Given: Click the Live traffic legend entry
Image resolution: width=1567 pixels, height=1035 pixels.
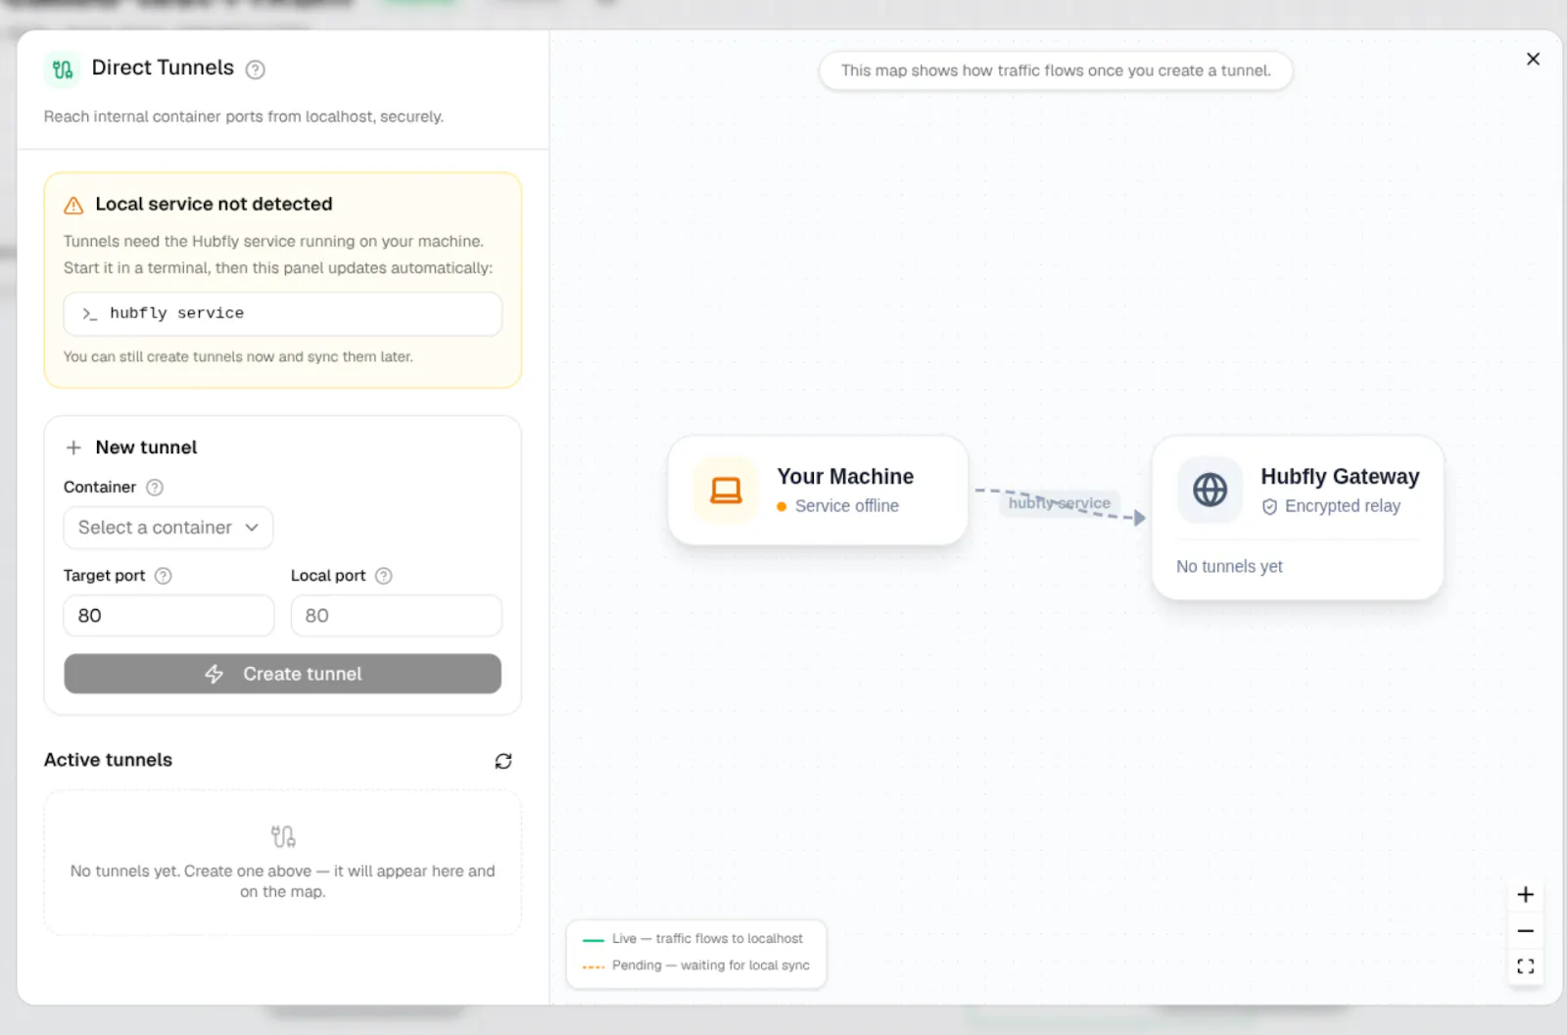Looking at the screenshot, I should pos(693,939).
